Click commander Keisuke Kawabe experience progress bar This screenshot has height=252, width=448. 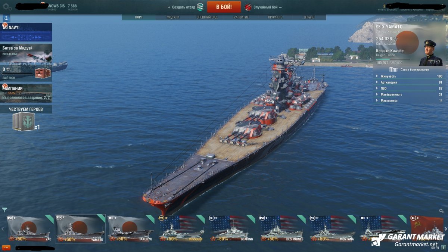[x=393, y=59]
